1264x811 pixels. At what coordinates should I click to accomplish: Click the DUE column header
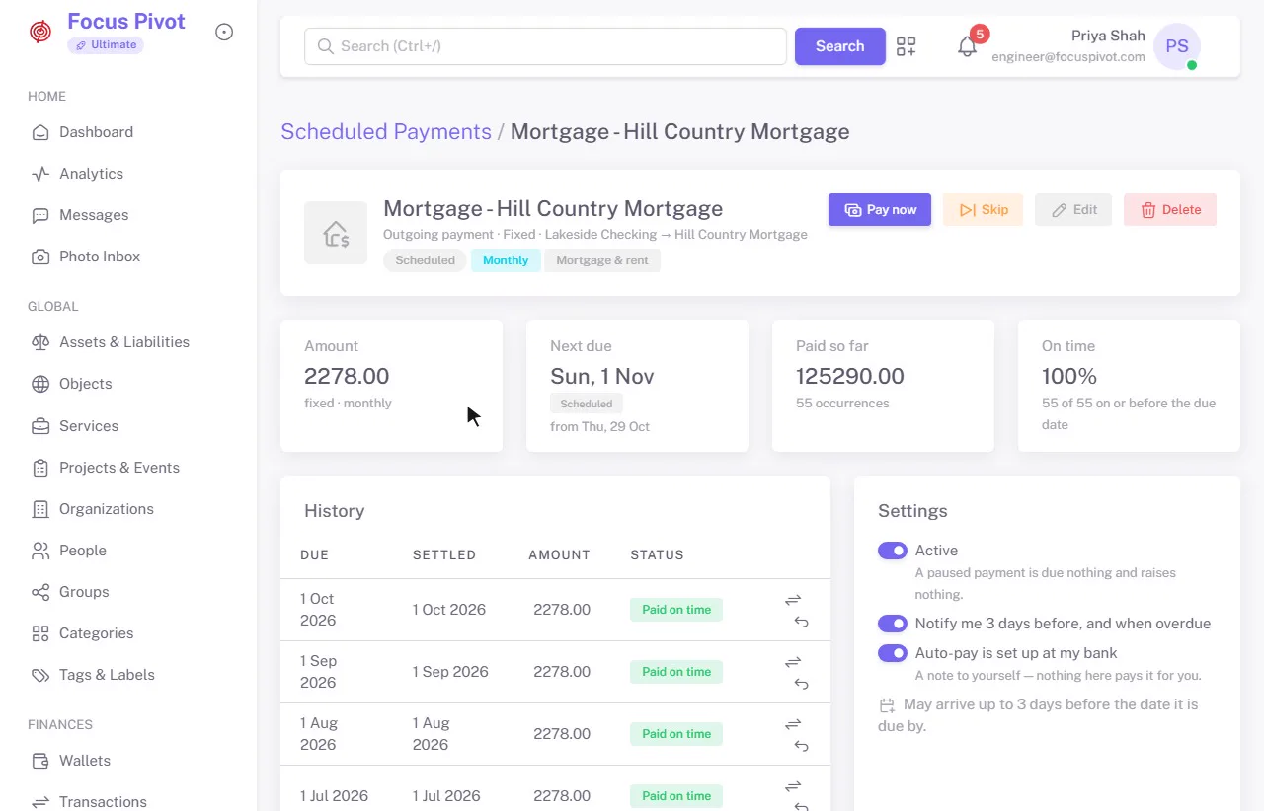314,555
